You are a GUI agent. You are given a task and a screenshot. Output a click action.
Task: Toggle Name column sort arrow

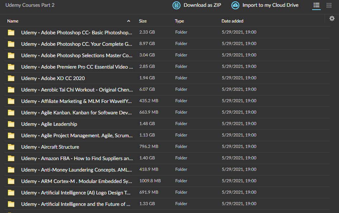(x=129, y=21)
